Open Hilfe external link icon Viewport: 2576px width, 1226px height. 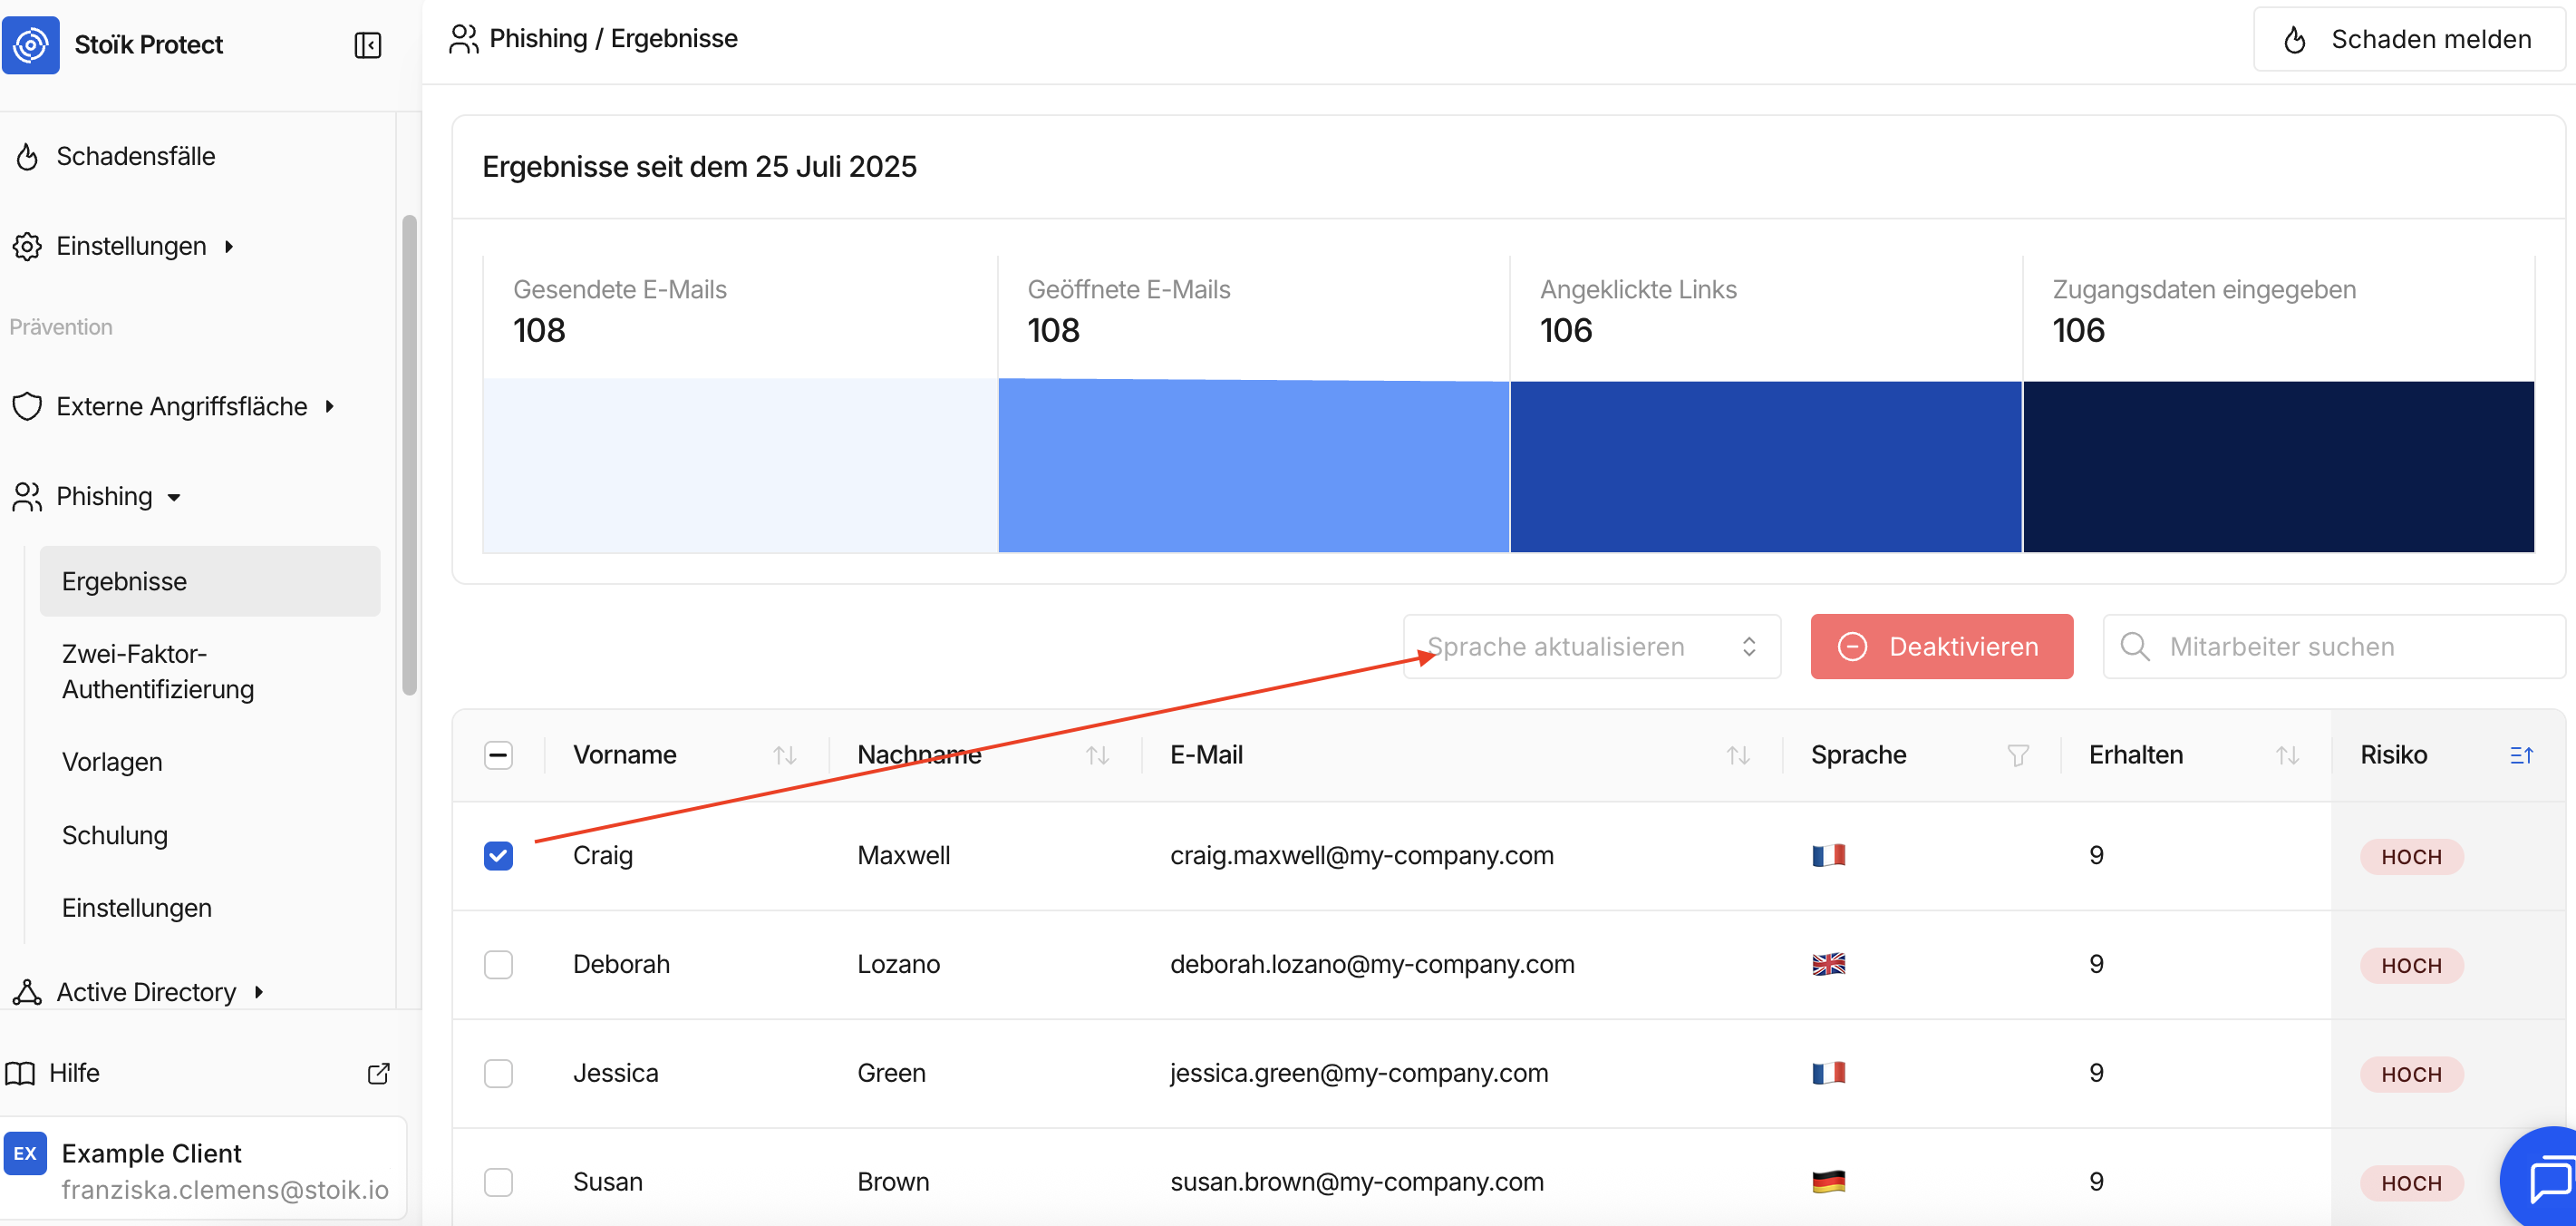(378, 1073)
